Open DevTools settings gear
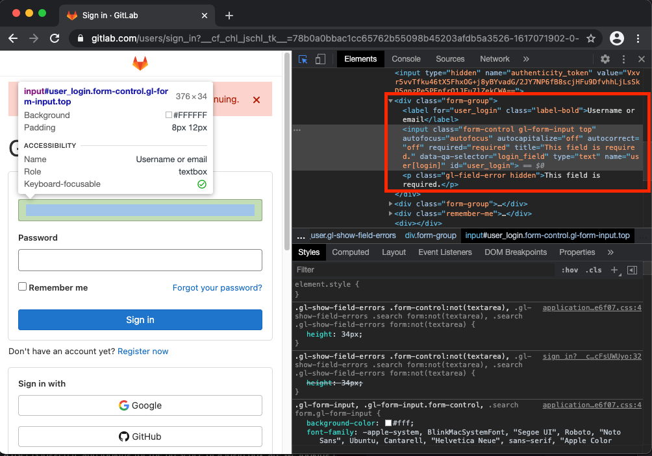 (x=605, y=59)
